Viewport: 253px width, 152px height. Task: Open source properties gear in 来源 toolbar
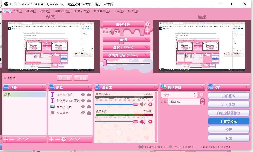pyautogui.click(x=64, y=139)
